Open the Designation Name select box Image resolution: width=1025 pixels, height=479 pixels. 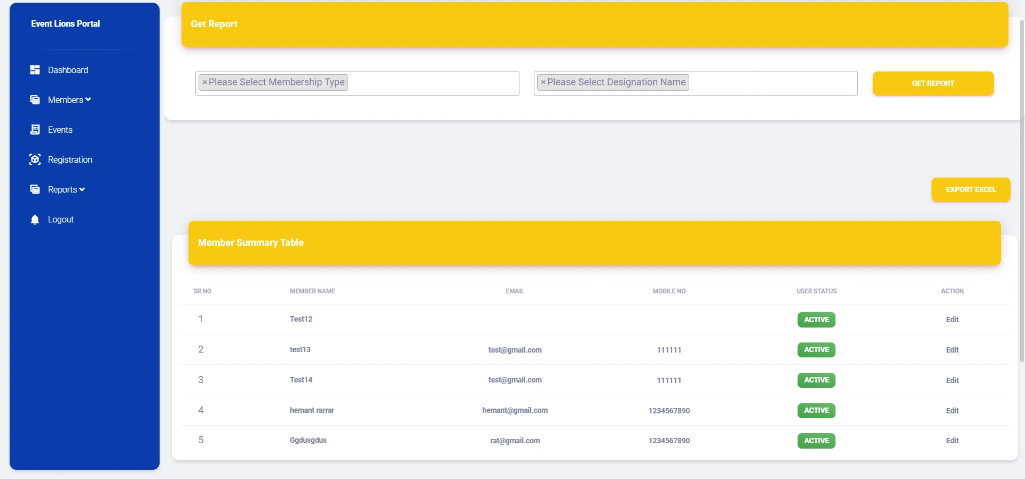pos(771,83)
